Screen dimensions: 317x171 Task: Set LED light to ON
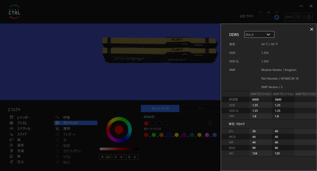pyautogui.click(x=277, y=17)
